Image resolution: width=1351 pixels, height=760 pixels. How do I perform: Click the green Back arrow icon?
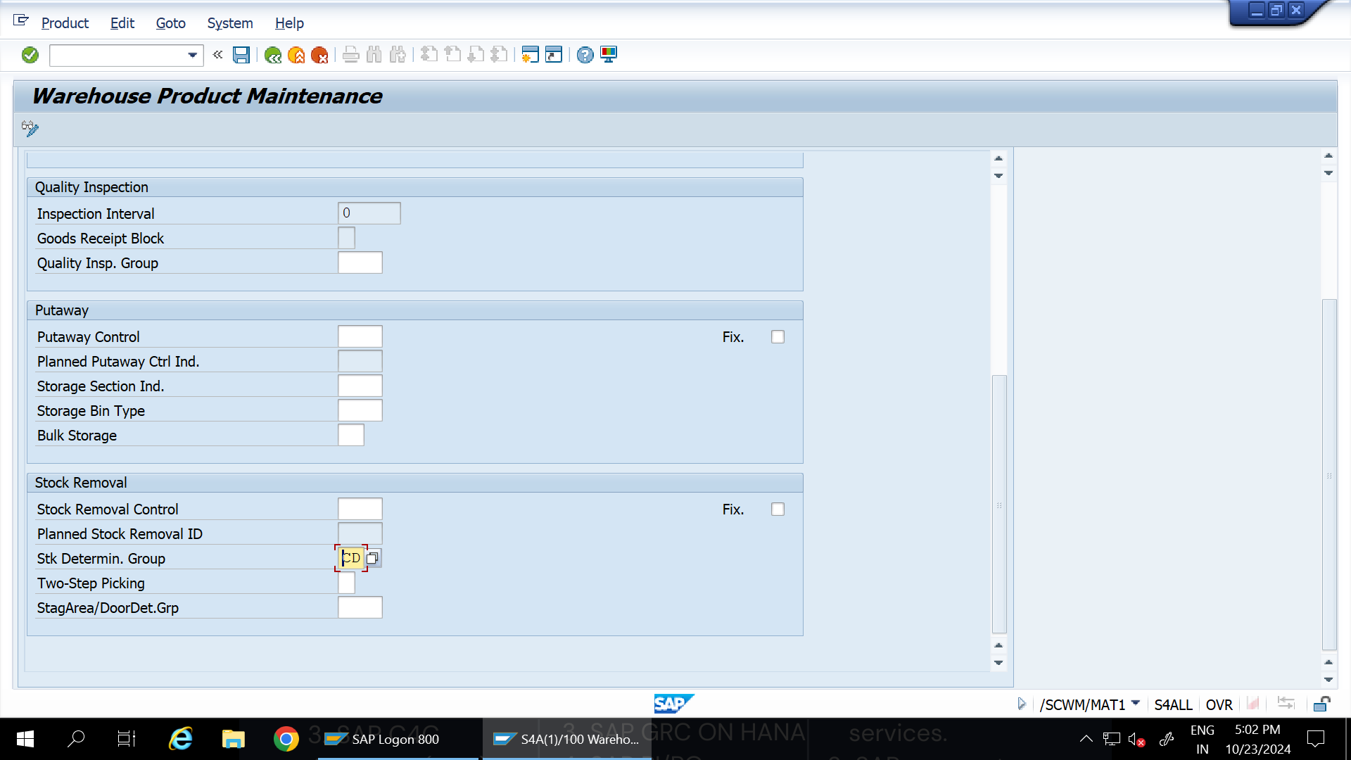pyautogui.click(x=274, y=55)
